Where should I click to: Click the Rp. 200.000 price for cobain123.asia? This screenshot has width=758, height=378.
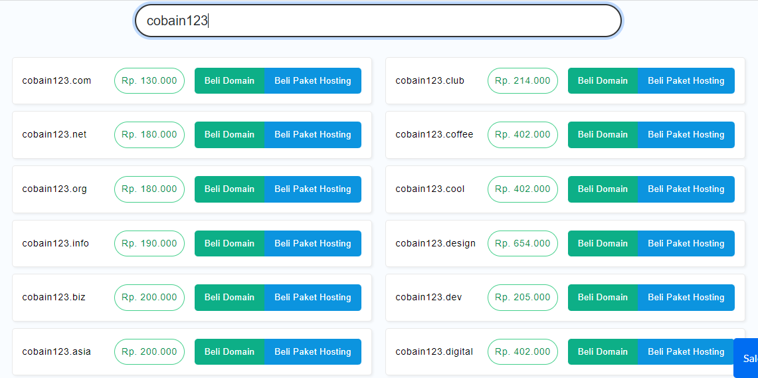point(149,352)
